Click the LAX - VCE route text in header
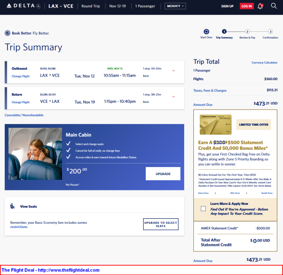This screenshot has width=283, height=275. tap(61, 6)
